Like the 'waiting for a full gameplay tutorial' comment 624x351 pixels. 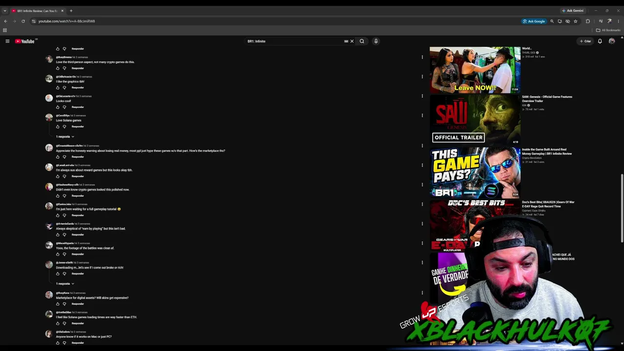click(x=58, y=215)
